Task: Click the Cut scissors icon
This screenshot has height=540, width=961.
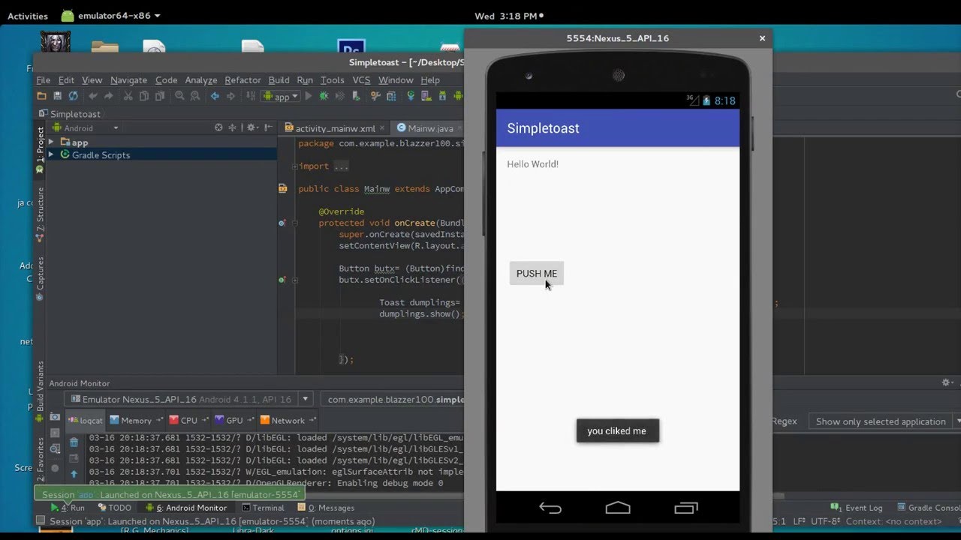Action: (128, 96)
